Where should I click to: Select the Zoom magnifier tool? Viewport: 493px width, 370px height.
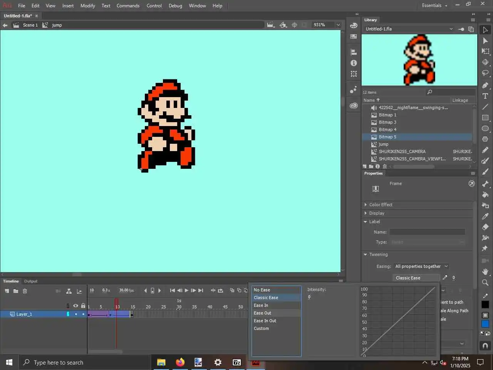[x=485, y=283]
